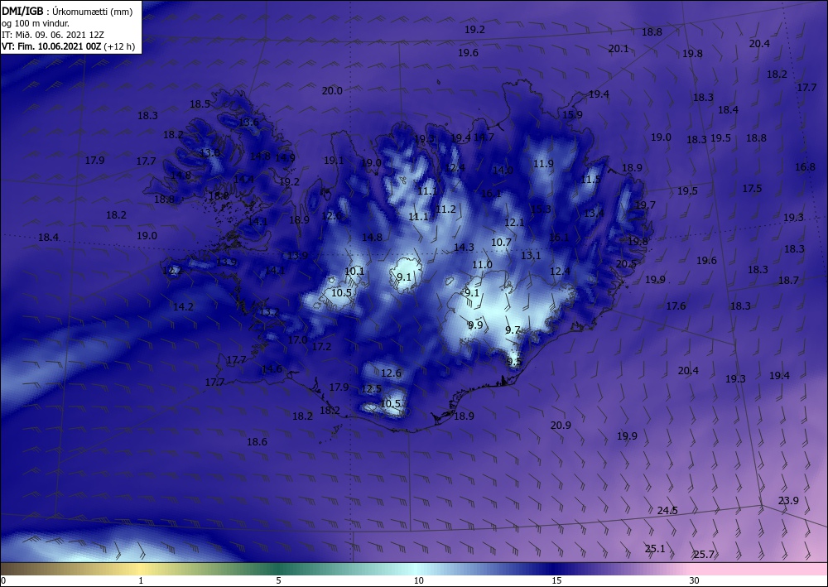Click the map value 14.7
The image size is (828, 587).
[x=484, y=137]
